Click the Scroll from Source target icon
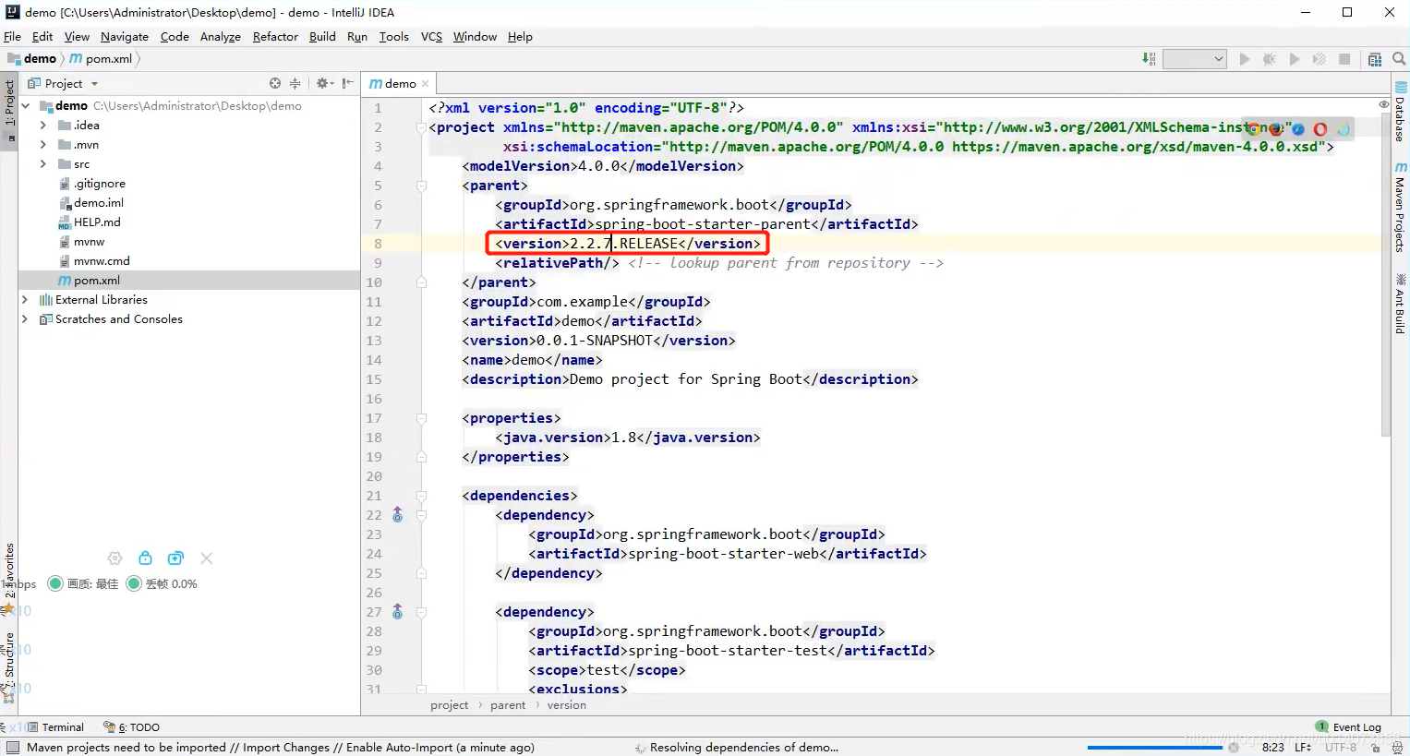This screenshot has height=756, width=1410. [275, 83]
